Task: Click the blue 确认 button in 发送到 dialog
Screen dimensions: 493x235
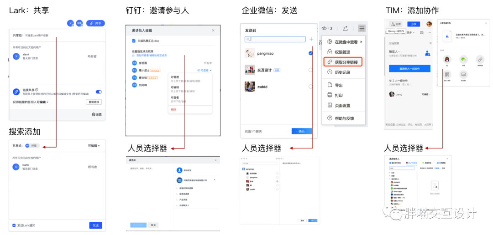Action: pyautogui.click(x=302, y=131)
